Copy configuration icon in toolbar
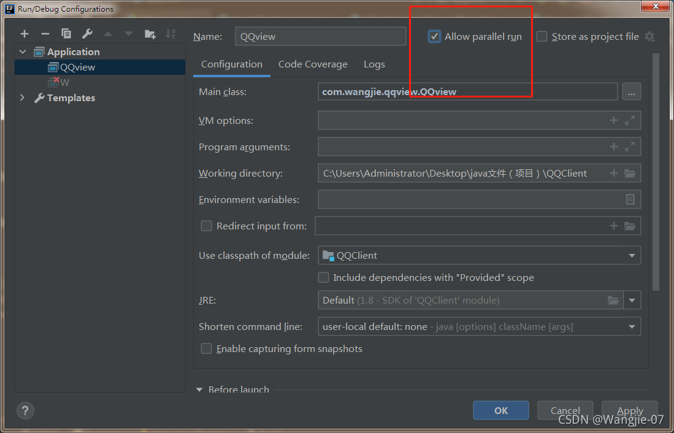Screen dimensions: 674x433 click(66, 34)
